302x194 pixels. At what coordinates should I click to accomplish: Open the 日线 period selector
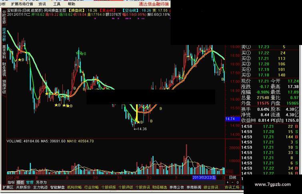click(232, 177)
